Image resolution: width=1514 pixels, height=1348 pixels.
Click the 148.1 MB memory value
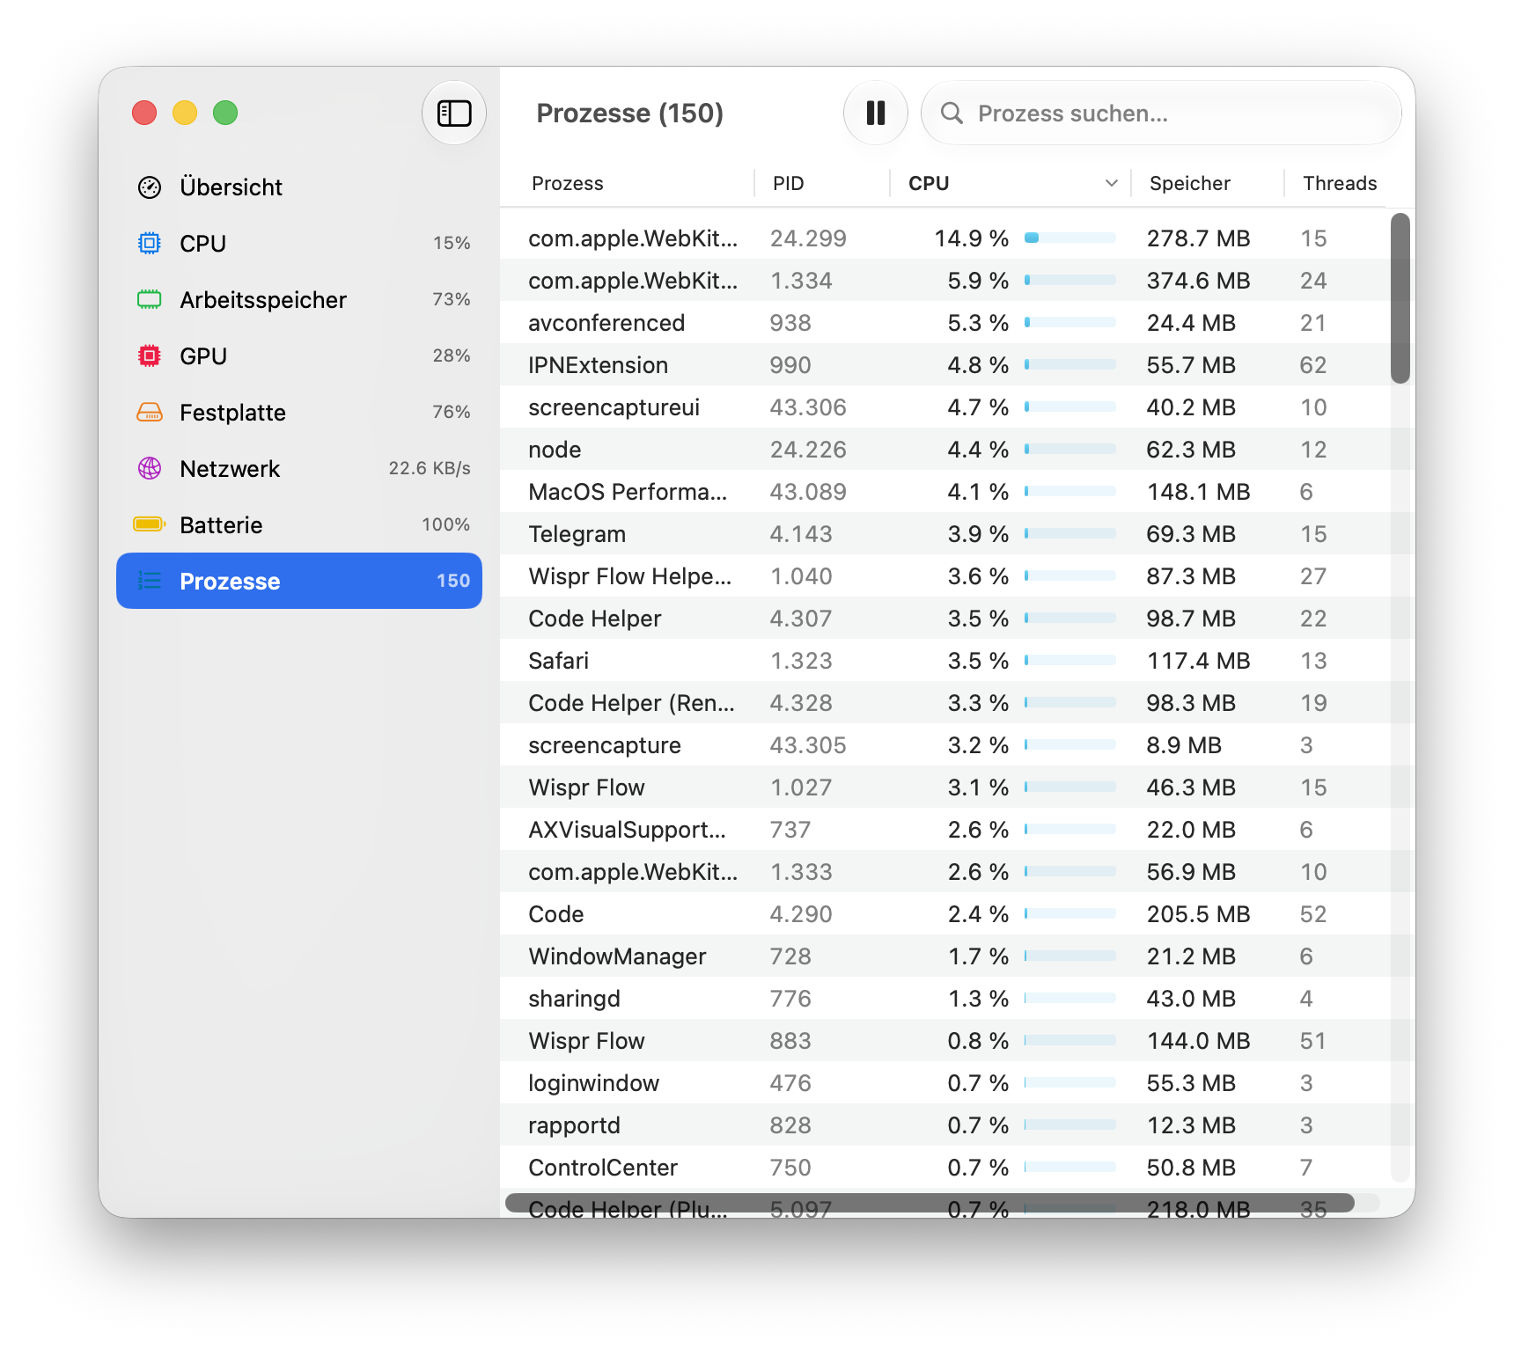(1198, 491)
